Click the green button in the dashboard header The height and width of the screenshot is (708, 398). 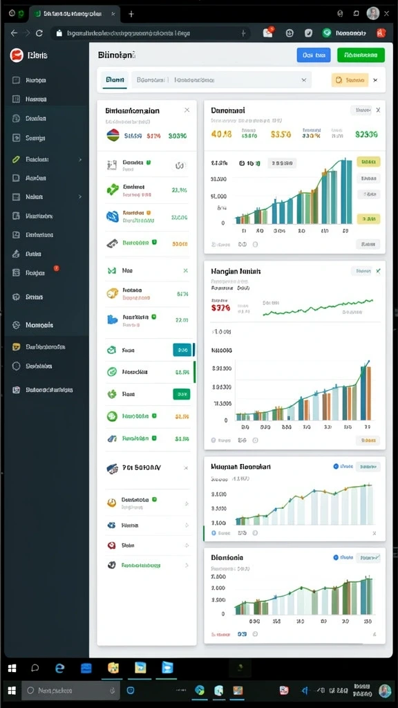pos(361,55)
